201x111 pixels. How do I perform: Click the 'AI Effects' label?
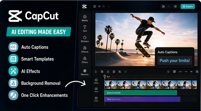click(x=31, y=71)
